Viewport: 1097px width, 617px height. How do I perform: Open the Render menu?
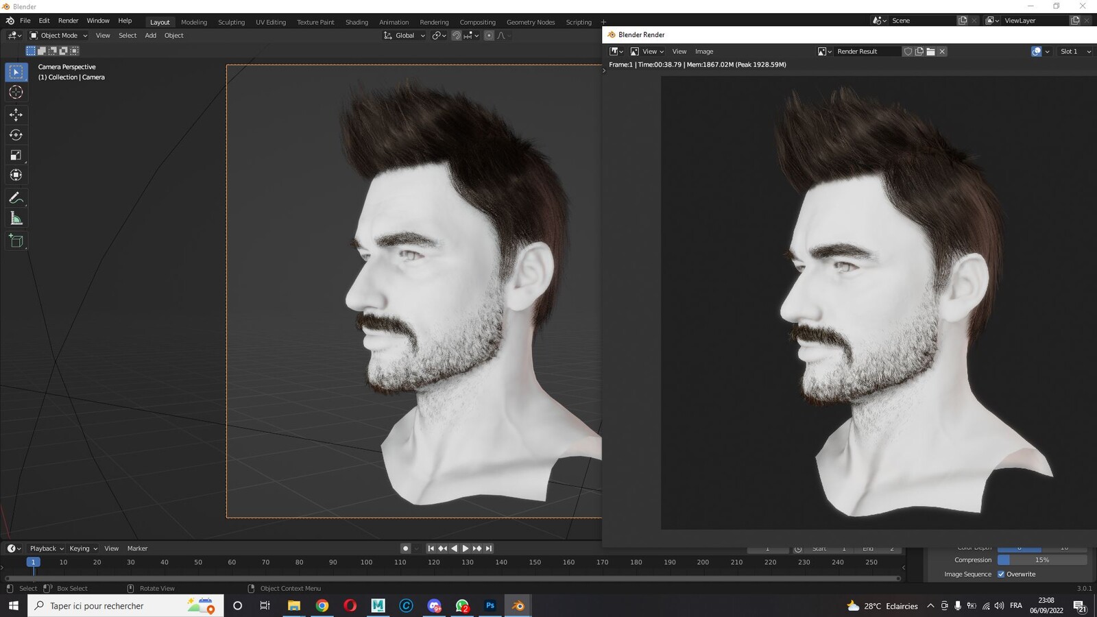68,21
